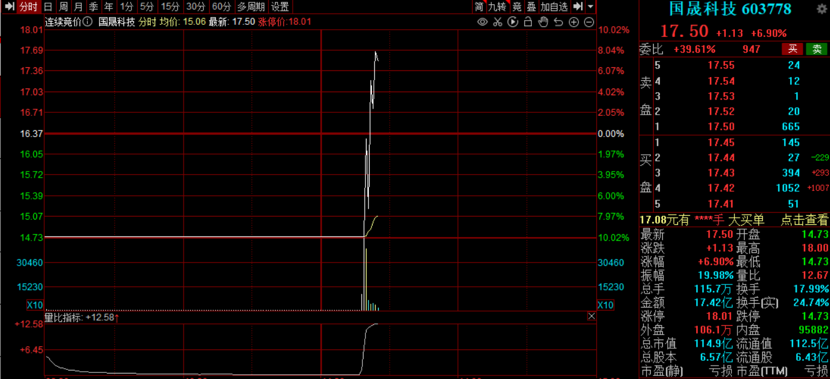830x379 pixels.
Task: Click right-side arrow-to-bar expander icon
Action: (x=578, y=7)
